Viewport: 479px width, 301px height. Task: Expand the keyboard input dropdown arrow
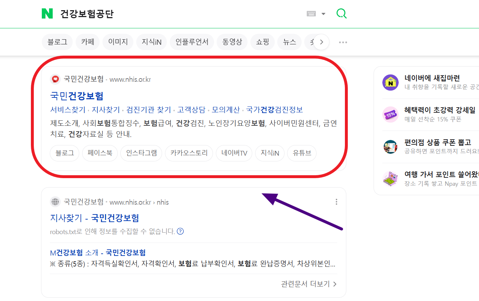coord(323,14)
